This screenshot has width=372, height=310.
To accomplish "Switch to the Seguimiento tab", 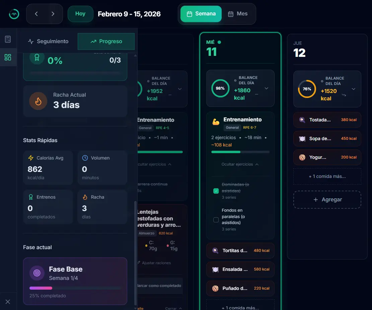I will coord(49,41).
